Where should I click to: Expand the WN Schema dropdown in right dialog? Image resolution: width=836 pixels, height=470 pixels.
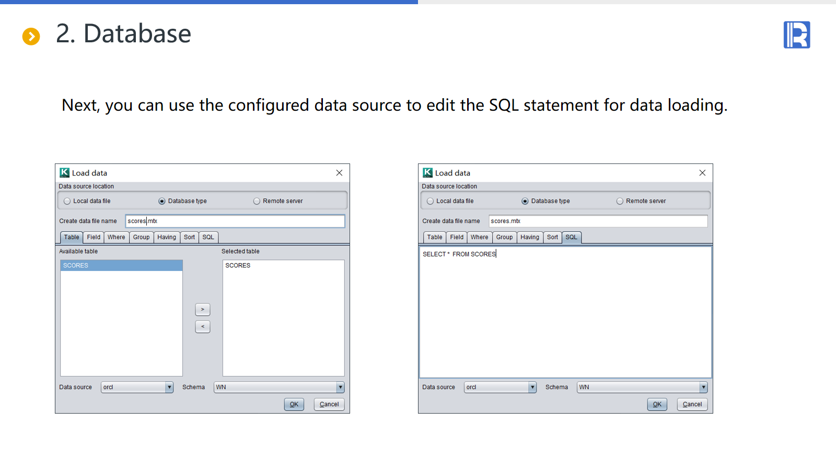click(703, 387)
